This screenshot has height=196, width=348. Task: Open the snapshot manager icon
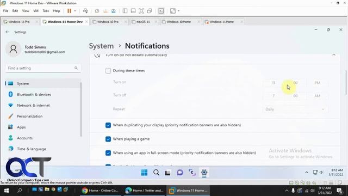point(114,11)
